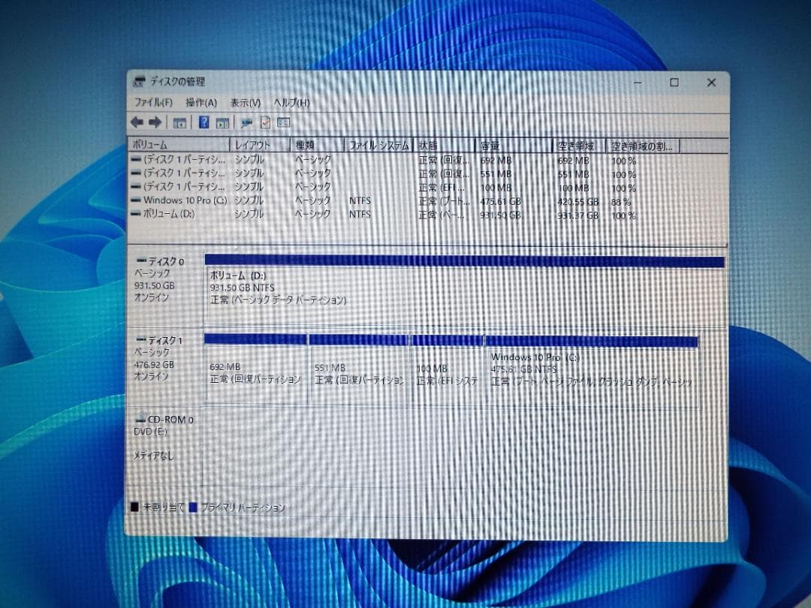811x608 pixels.
Task: Click the ディスクの管理 title bar app icon
Action: pyautogui.click(x=139, y=81)
